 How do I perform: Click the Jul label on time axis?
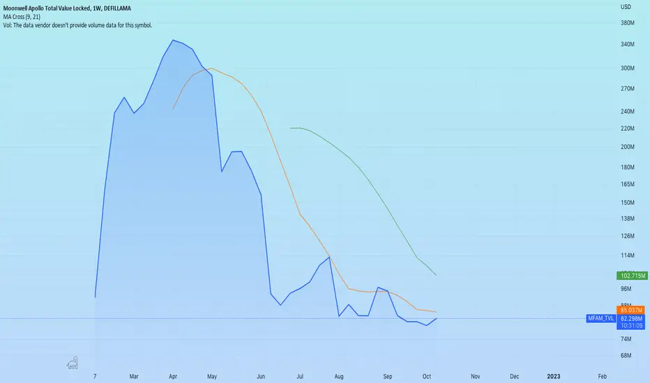(300, 376)
